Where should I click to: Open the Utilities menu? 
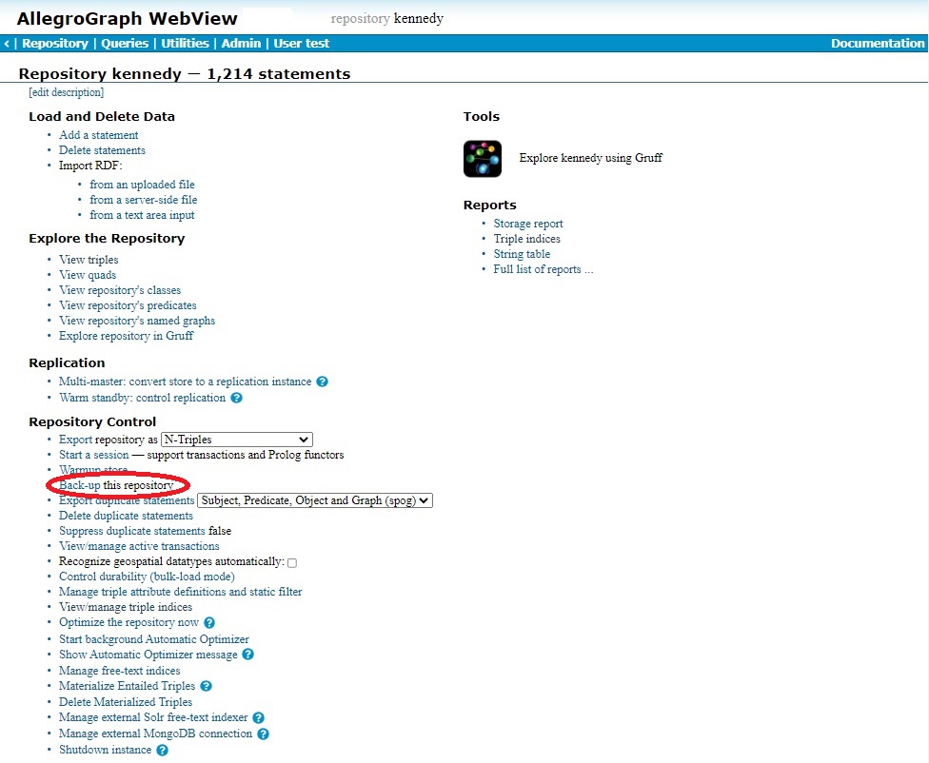(x=185, y=44)
